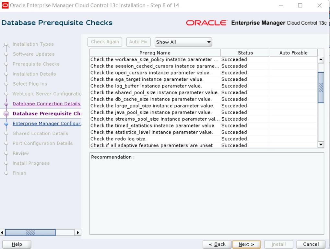Select the log_buffer parameter check row
This screenshot has width=330, height=249.
pyautogui.click(x=204, y=86)
